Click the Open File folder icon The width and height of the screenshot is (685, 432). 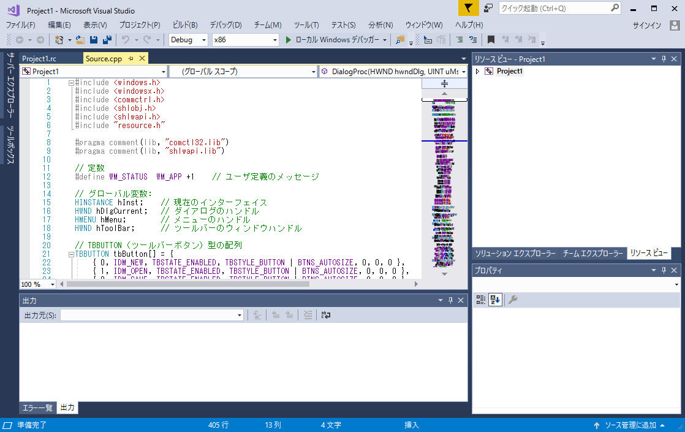pos(80,40)
